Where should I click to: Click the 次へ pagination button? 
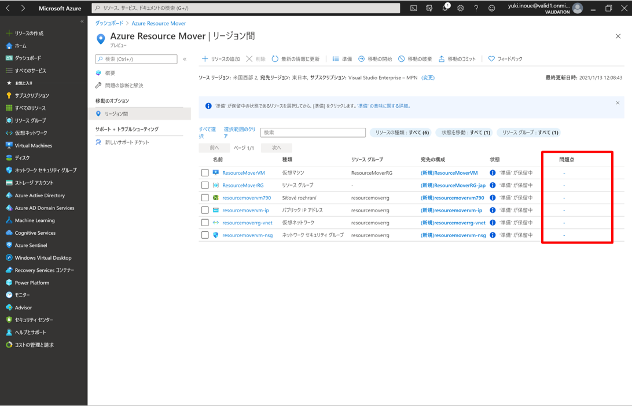(x=276, y=148)
